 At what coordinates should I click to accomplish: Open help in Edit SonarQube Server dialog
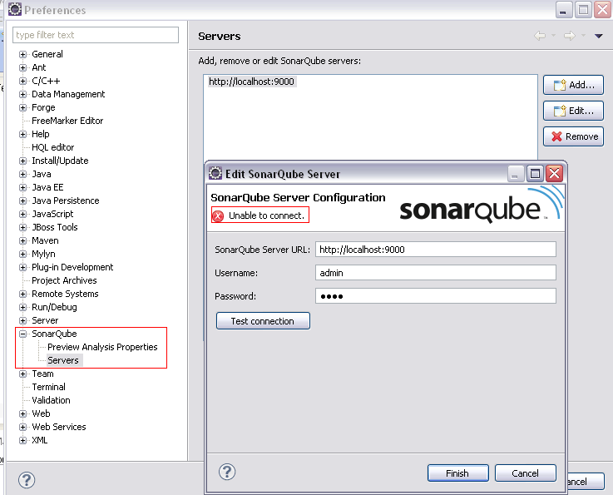(227, 472)
